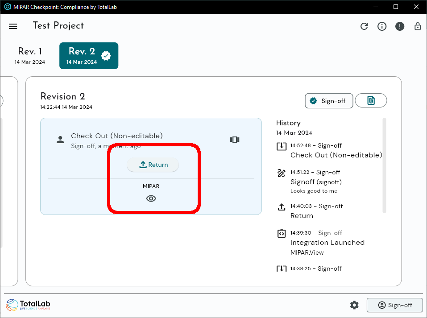Click the alert exclamation icon
Image resolution: width=427 pixels, height=318 pixels.
(x=400, y=26)
